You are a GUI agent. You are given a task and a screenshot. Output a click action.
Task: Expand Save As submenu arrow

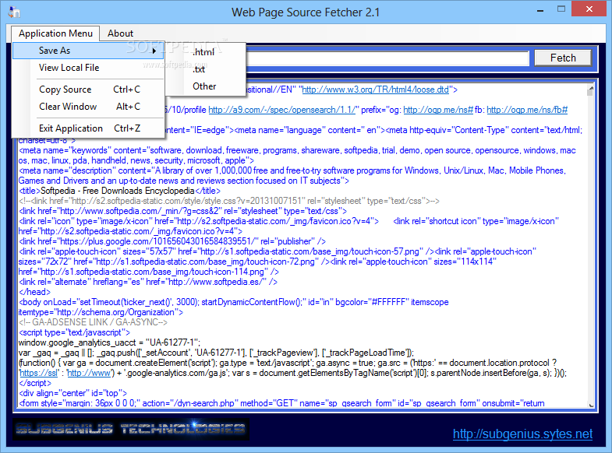[154, 51]
